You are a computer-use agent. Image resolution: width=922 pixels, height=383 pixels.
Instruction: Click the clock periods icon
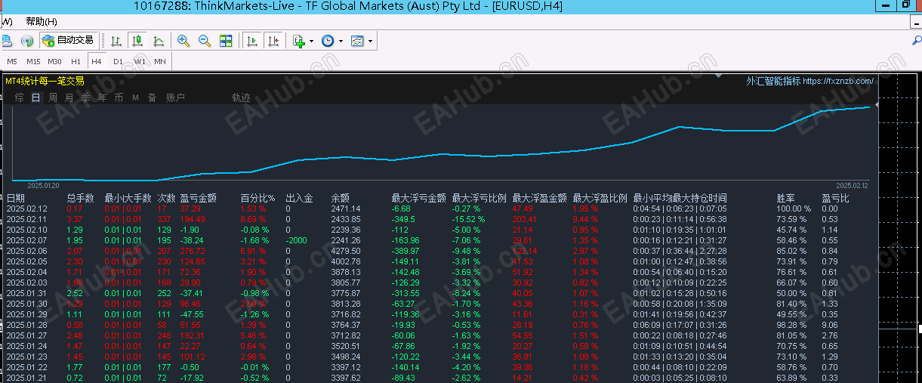tap(328, 40)
